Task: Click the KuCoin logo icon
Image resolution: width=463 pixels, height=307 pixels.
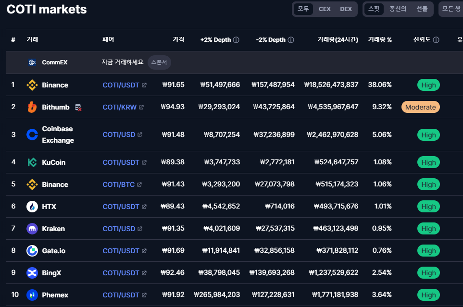Action: coord(32,162)
